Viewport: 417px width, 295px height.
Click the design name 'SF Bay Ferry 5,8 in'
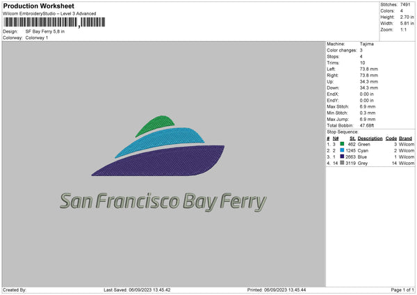45,31
